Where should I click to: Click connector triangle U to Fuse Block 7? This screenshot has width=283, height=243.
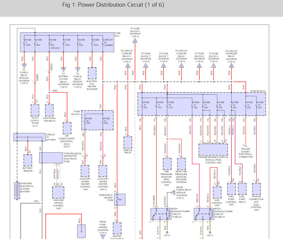(x=146, y=66)
